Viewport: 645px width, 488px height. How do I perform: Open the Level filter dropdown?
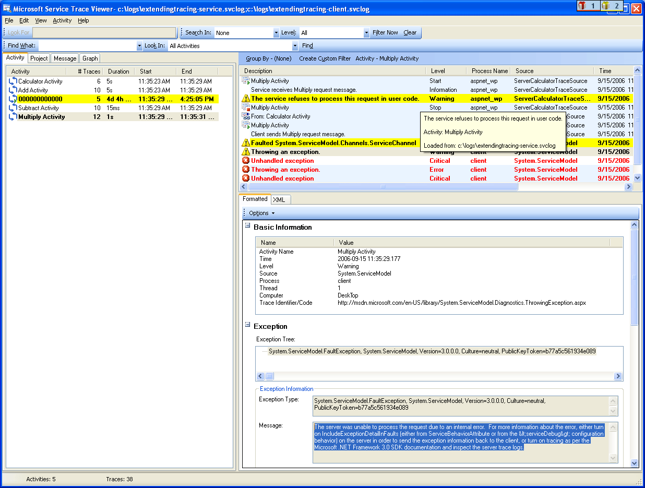[366, 32]
